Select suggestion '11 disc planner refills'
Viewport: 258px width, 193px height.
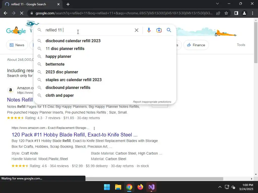(x=105, y=49)
